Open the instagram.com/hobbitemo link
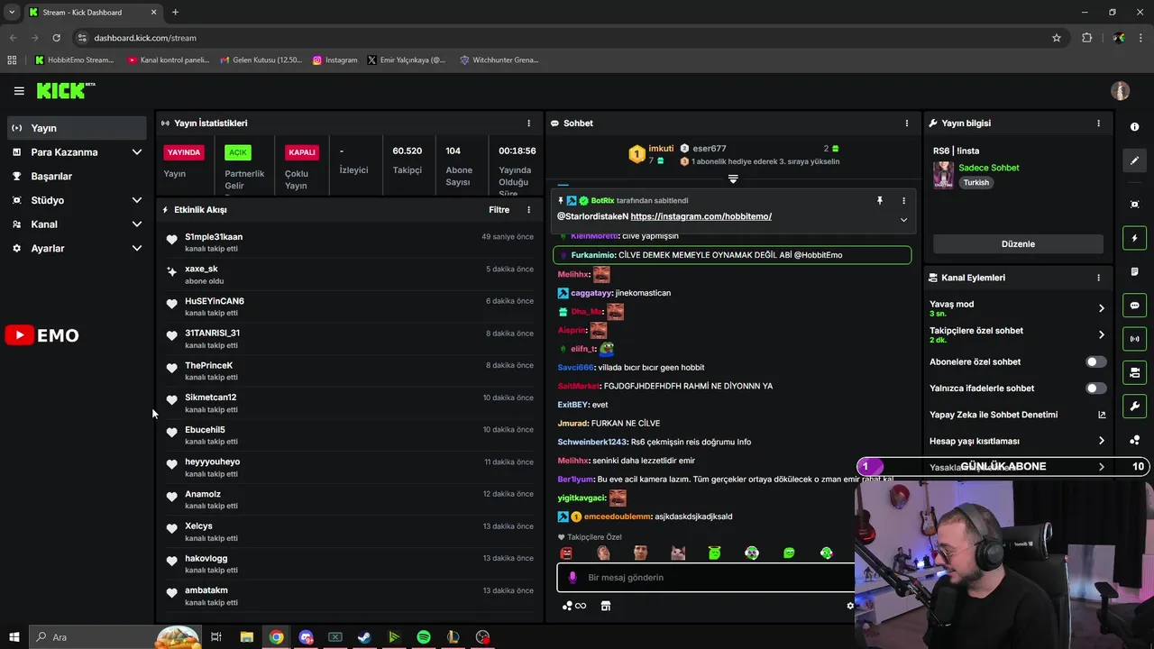Image resolution: width=1154 pixels, height=649 pixels. click(701, 216)
